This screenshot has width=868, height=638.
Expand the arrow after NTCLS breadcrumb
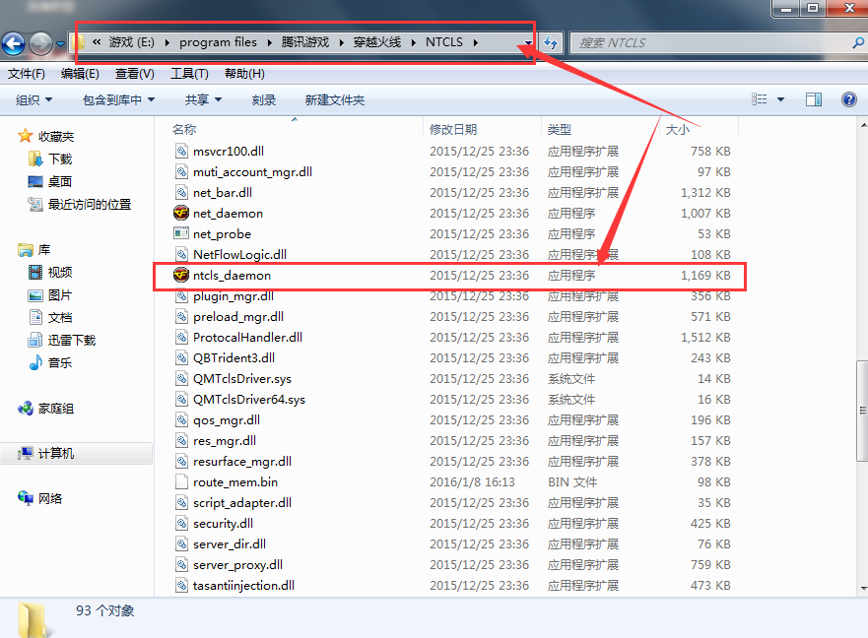pos(476,42)
